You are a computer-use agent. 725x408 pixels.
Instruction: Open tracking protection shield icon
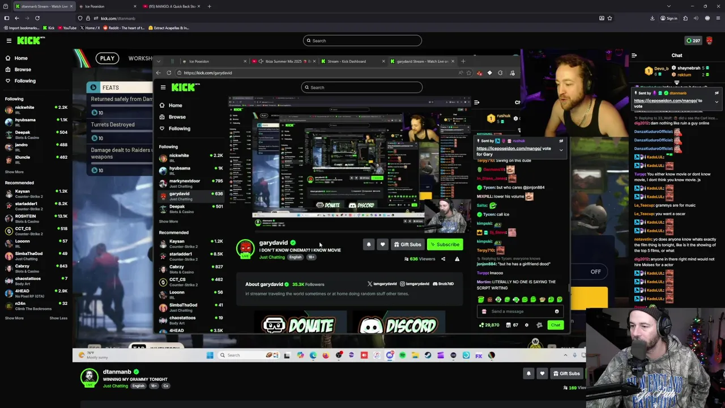click(80, 18)
